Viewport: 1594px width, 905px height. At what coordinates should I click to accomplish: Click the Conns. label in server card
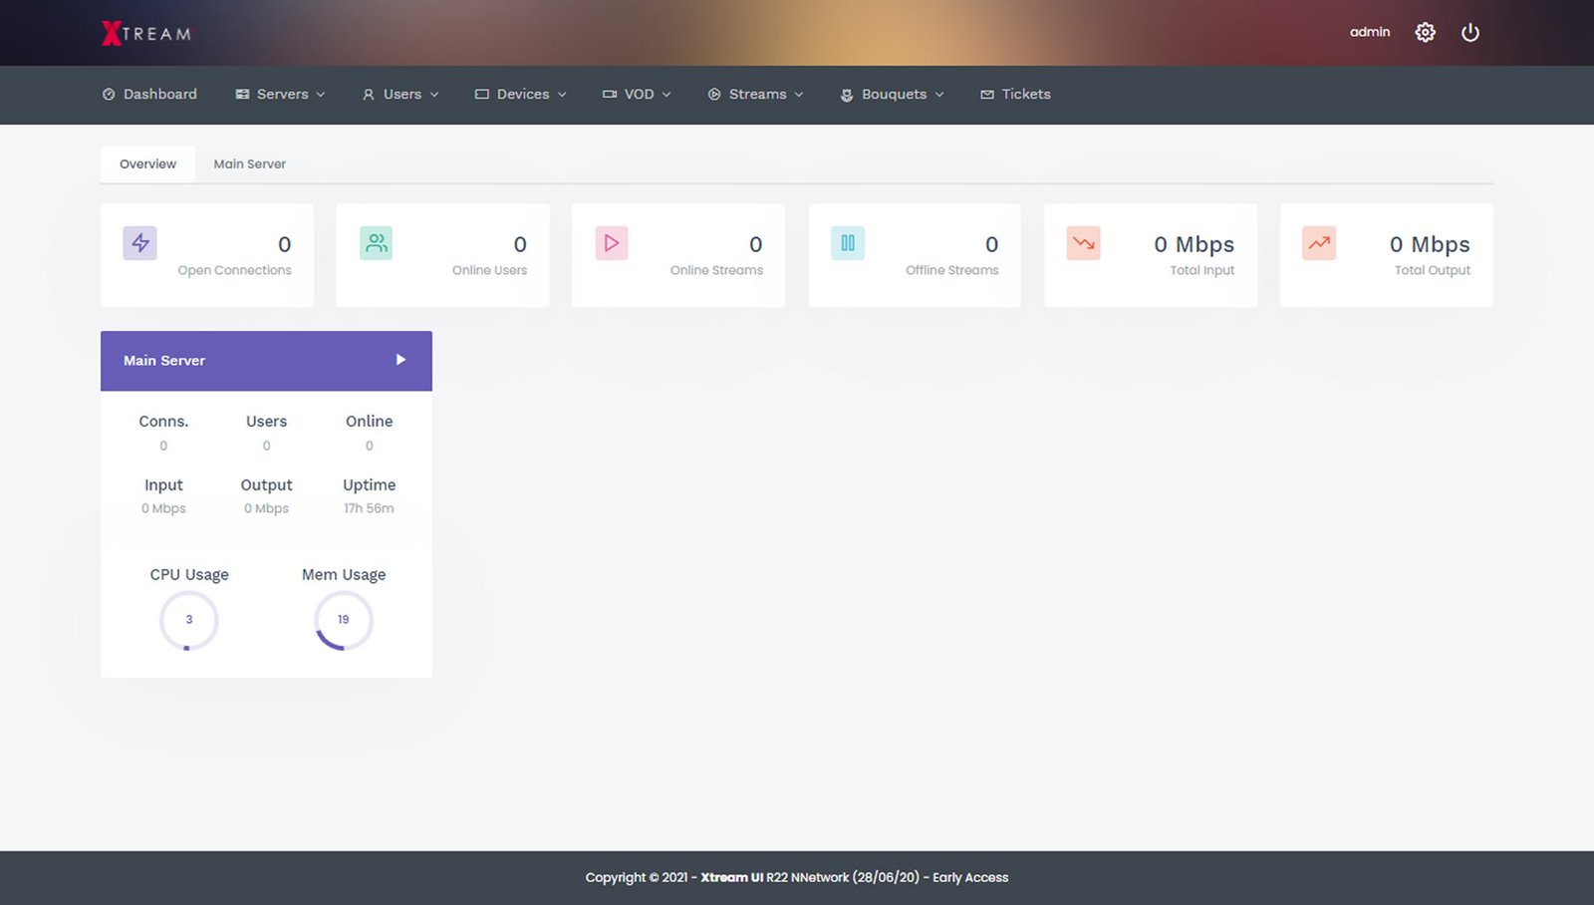[x=163, y=422]
